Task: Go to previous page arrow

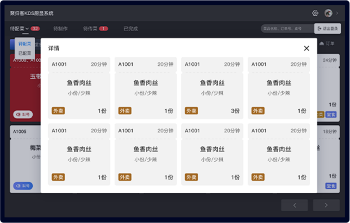Action: tap(295, 205)
